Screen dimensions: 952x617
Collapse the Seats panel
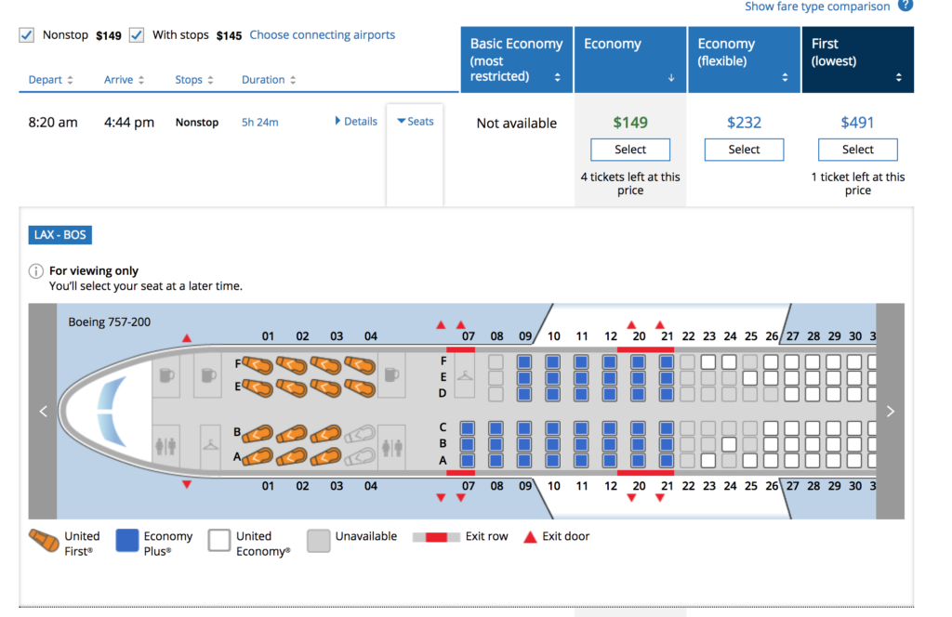415,122
